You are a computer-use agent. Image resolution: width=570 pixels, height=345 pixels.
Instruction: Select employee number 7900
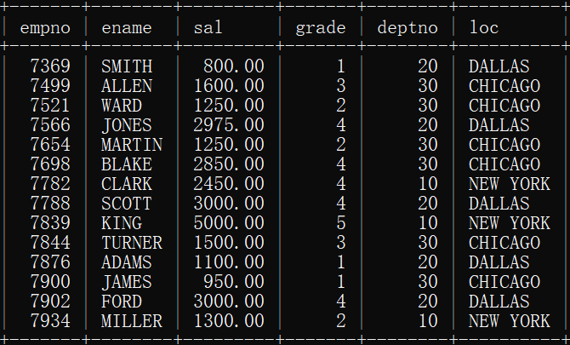point(50,282)
